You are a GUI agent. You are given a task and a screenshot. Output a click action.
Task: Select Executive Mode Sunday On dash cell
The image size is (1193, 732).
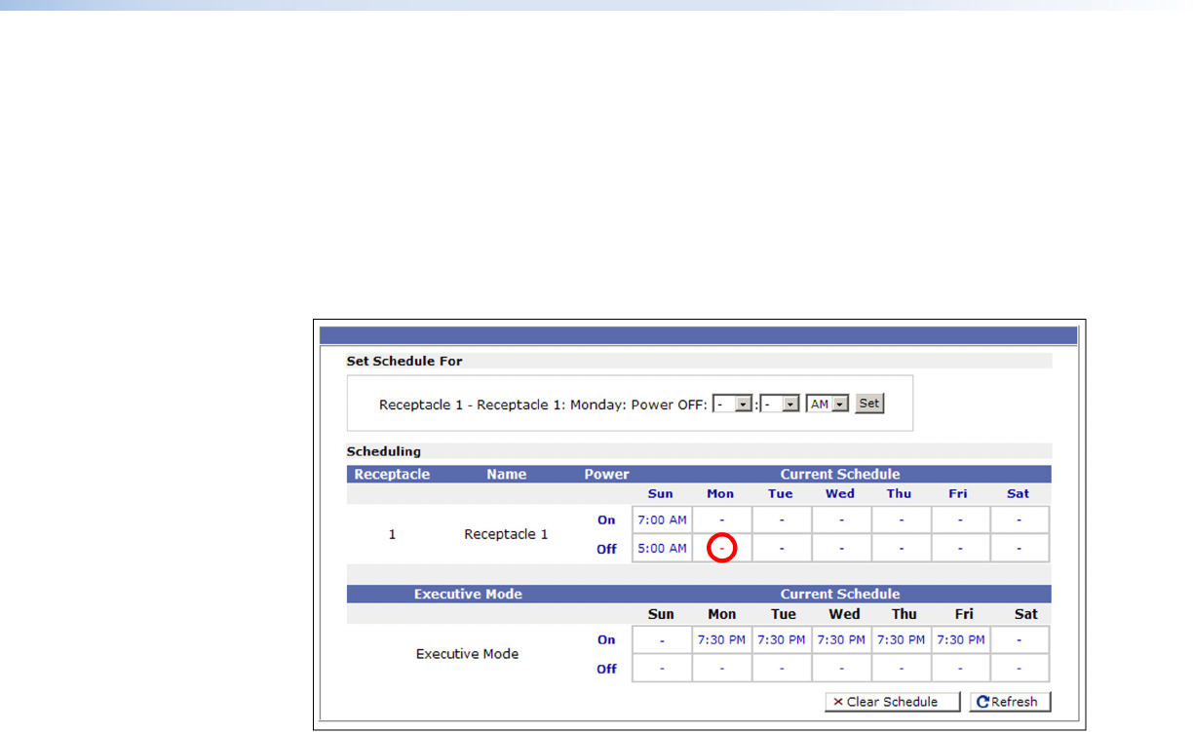coord(662,640)
